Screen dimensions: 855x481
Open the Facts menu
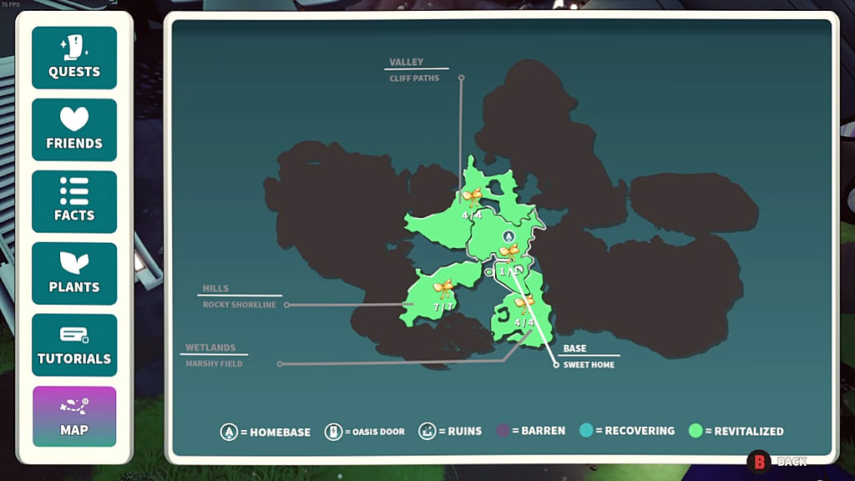coord(74,202)
